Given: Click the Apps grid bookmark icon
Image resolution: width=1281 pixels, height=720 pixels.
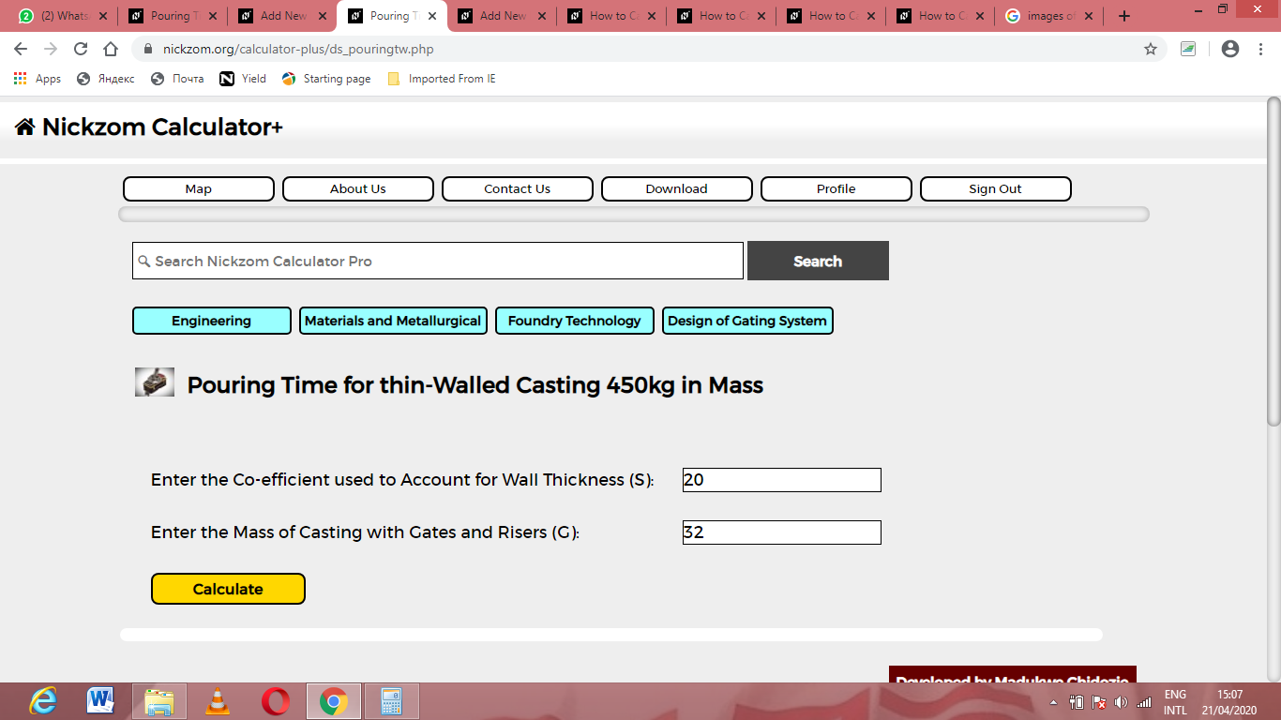Looking at the screenshot, I should 21,79.
